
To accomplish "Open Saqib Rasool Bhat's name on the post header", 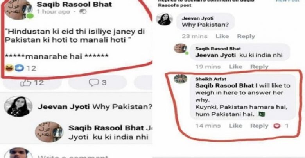I will 74,4.
